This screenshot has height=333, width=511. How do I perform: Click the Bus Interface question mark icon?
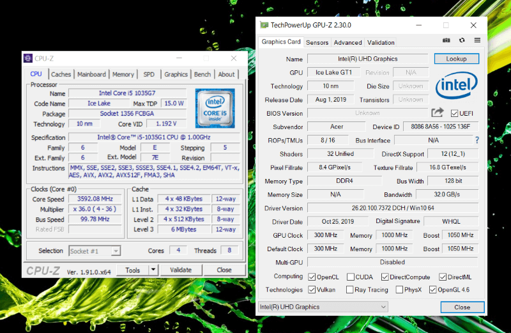tap(477, 140)
